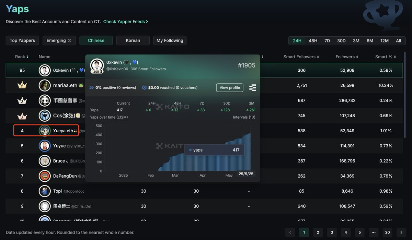
Task: Click the Top1 avatar
Action: pyautogui.click(x=45, y=191)
